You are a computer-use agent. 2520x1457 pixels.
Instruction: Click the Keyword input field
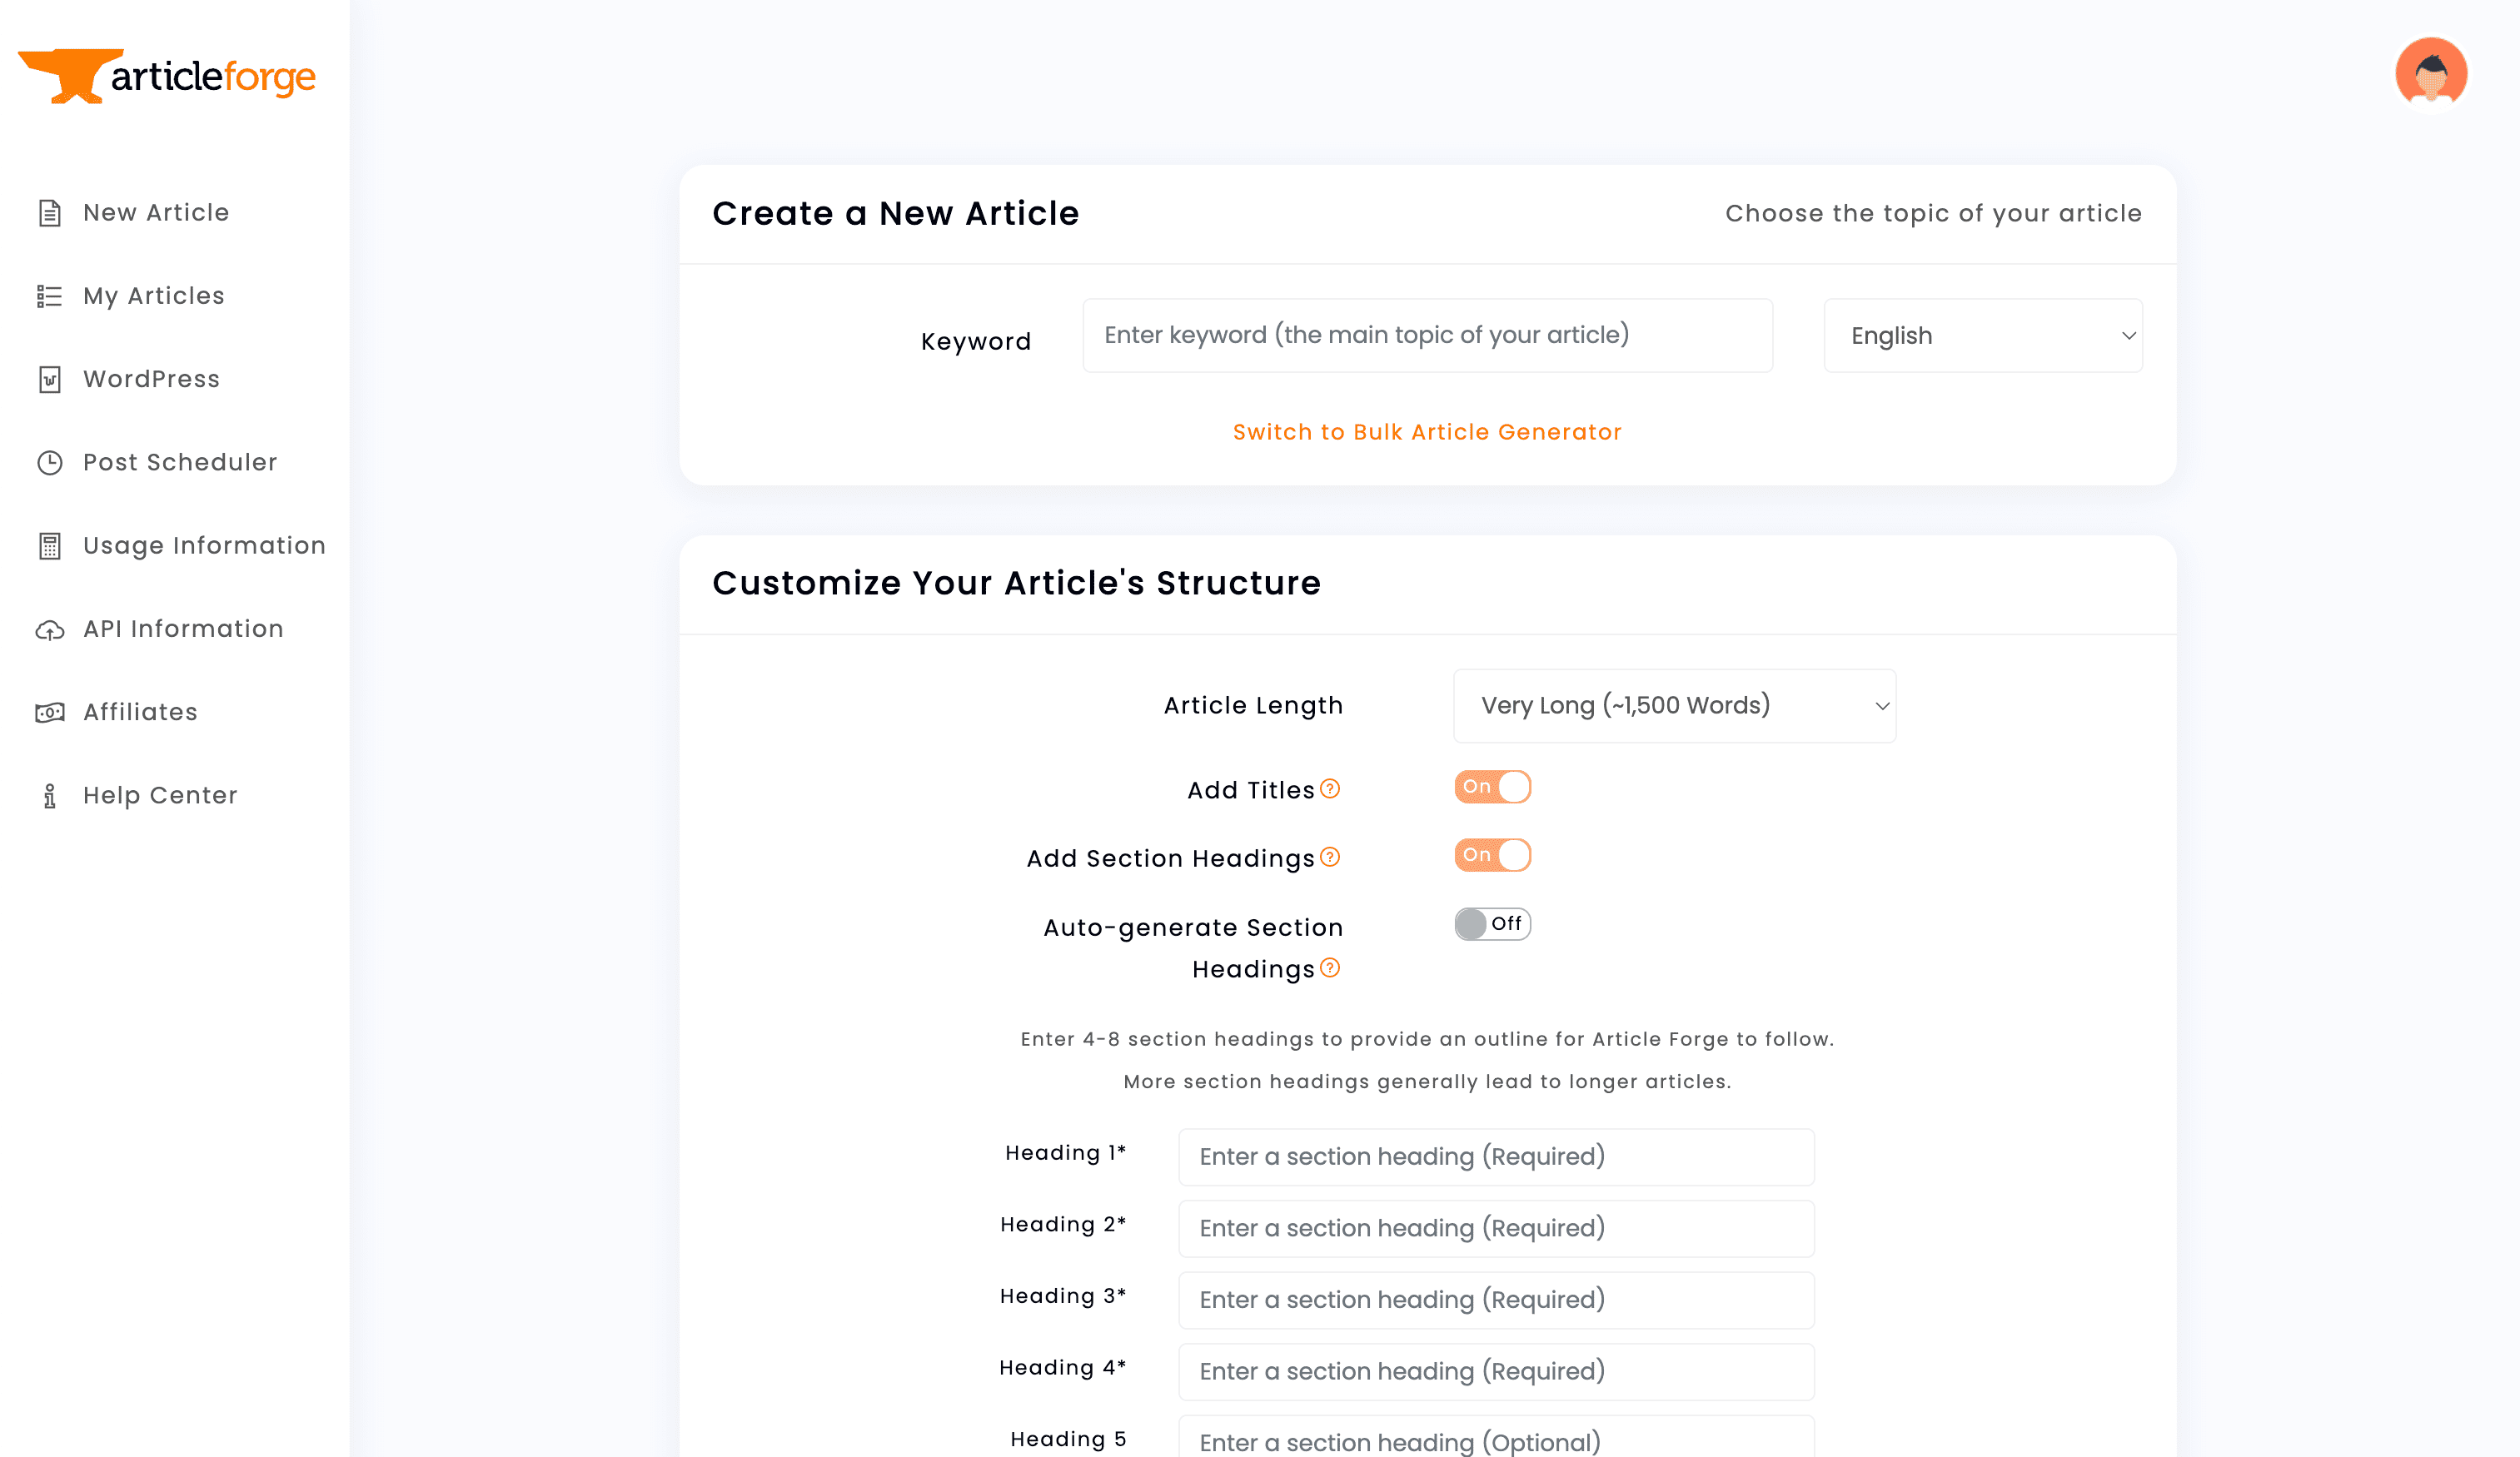pos(1427,335)
